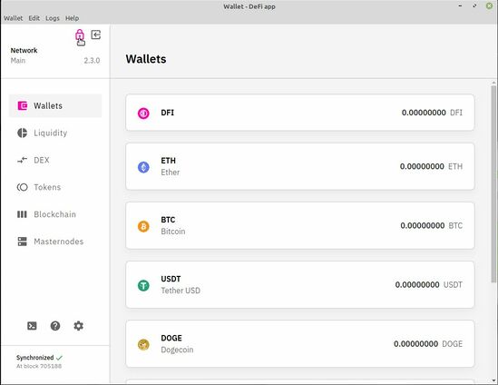Image resolution: width=498 pixels, height=385 pixels.
Task: Go to the Wallets section label
Action: click(48, 106)
